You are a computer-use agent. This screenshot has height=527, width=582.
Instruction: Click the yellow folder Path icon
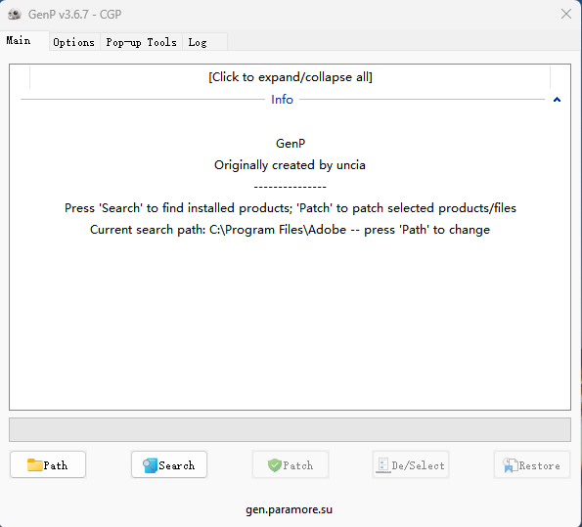tap(34, 464)
